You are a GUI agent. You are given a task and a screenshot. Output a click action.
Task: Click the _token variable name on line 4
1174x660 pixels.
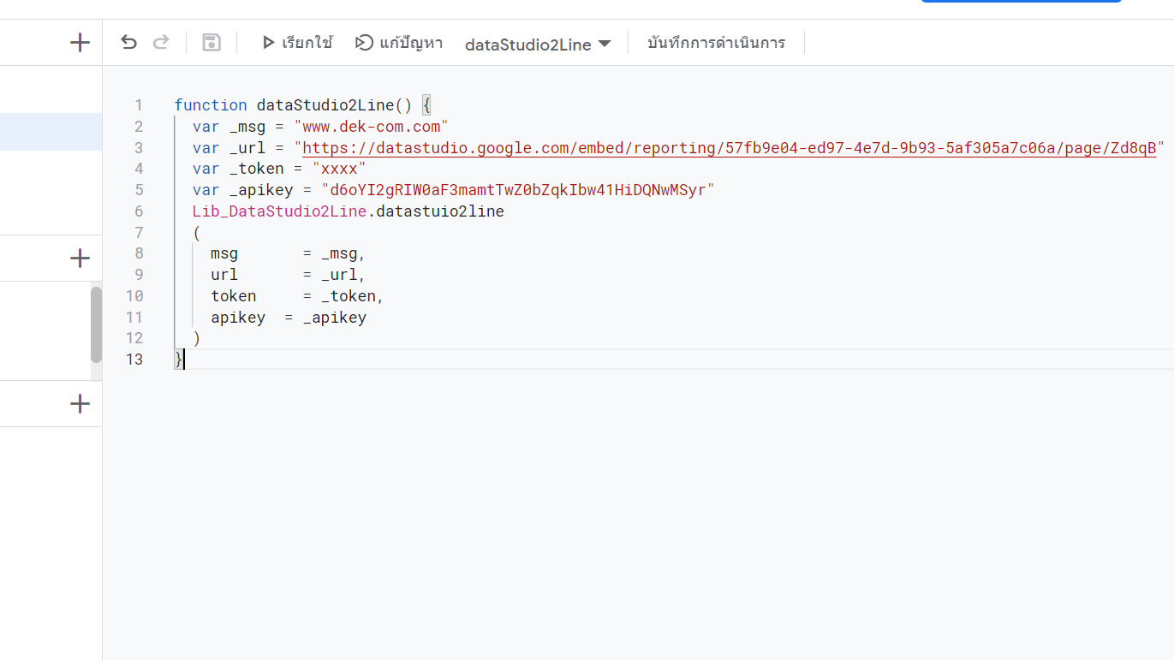[257, 169]
